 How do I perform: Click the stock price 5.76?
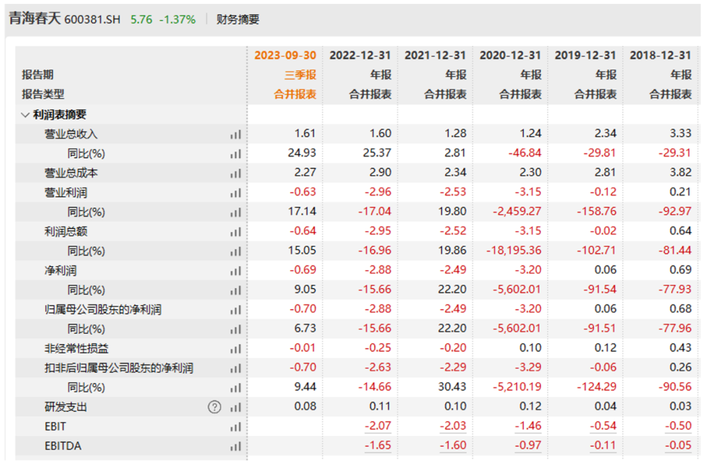(141, 20)
